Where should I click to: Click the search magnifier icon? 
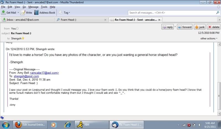(218, 12)
